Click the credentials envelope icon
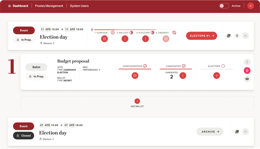The image size is (260, 149). click(x=166, y=39)
